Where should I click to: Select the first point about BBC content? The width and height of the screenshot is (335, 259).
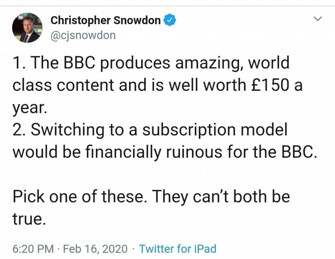click(157, 85)
